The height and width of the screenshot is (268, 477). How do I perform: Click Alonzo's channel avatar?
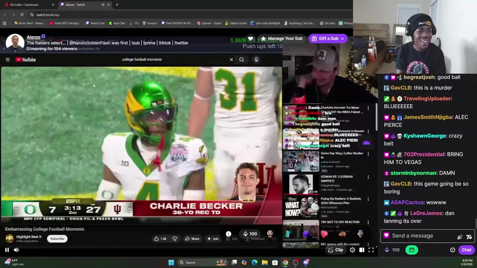(15, 43)
